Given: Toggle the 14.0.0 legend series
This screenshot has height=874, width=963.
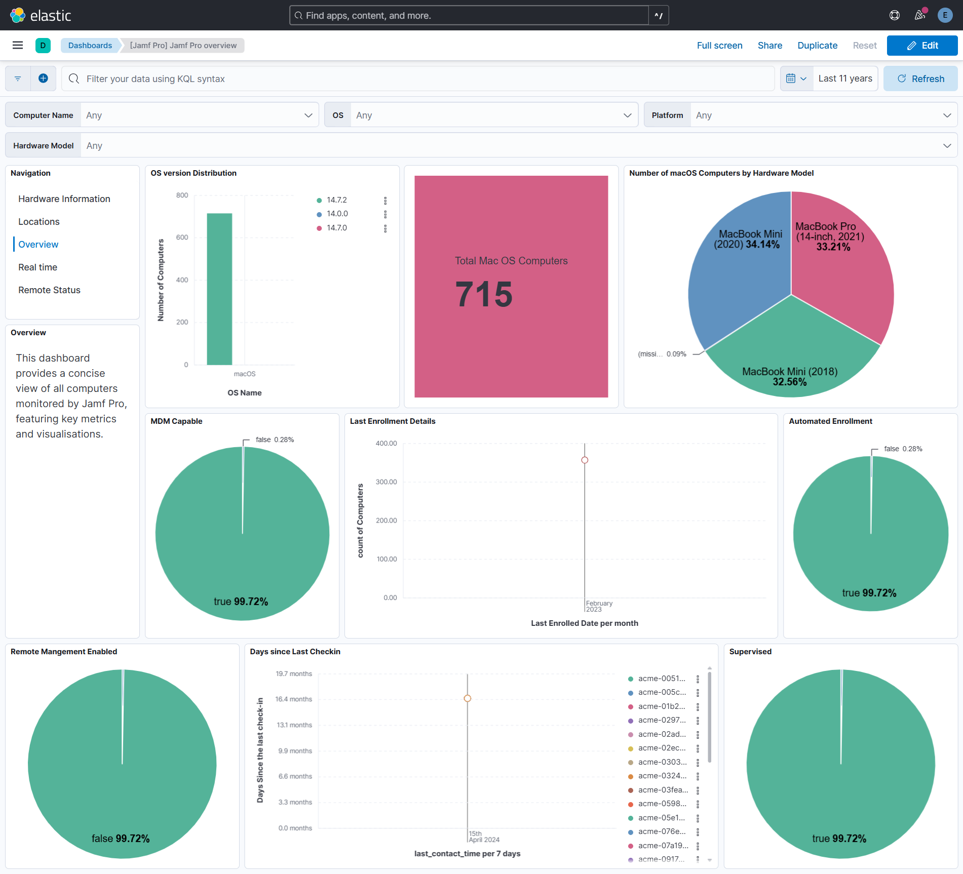Looking at the screenshot, I should pyautogui.click(x=337, y=214).
